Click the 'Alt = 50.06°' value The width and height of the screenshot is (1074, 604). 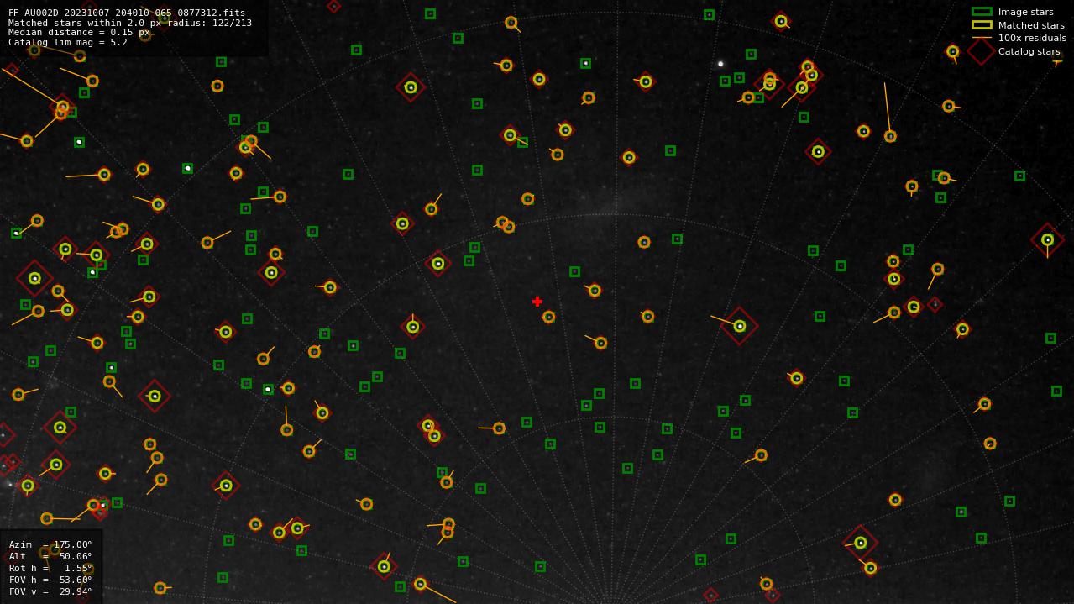click(50, 556)
